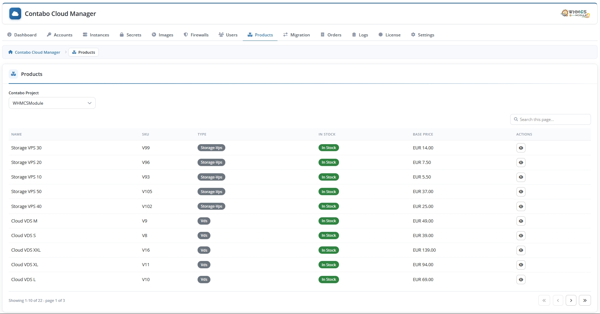
Task: Click the price EUR 14.00
Action: tap(423, 148)
